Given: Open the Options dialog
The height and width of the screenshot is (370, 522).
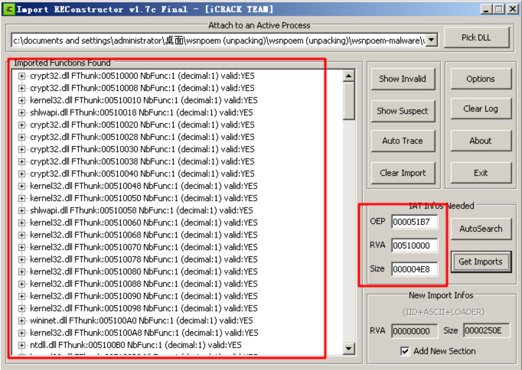Looking at the screenshot, I should click(x=480, y=79).
